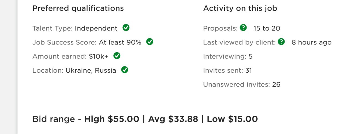343x134 pixels.
Task: Click the Invites sent: 31 line
Action: [228, 70]
